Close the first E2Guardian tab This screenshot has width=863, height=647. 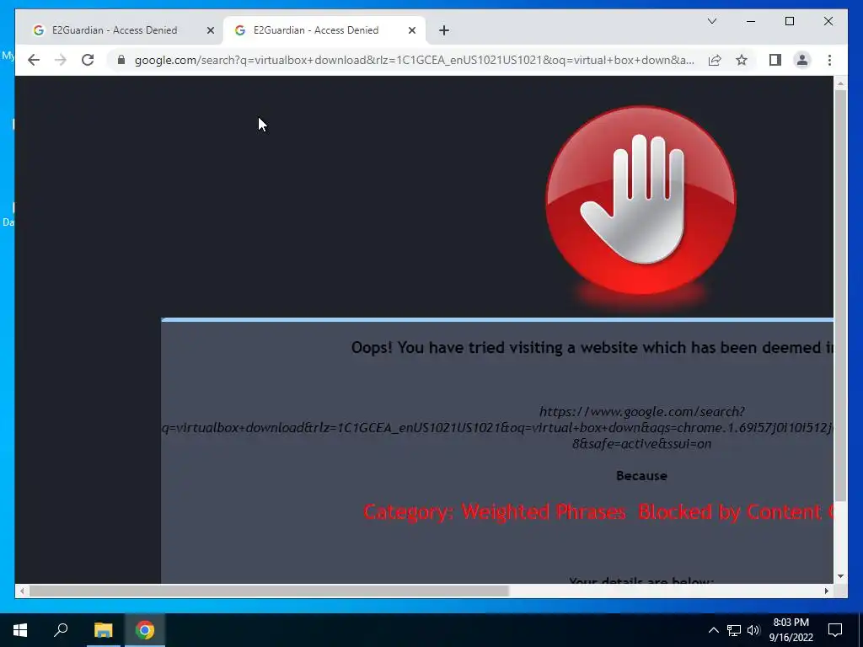click(210, 31)
